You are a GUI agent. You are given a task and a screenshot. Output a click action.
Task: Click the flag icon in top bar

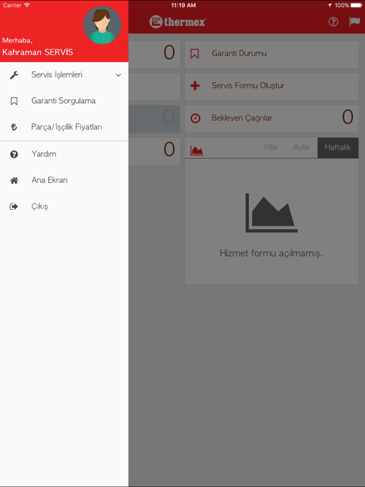tap(354, 22)
